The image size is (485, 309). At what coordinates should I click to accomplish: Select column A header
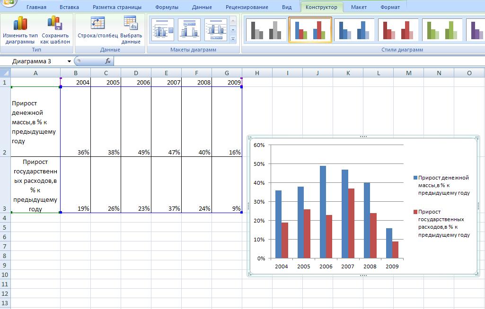tap(35, 73)
